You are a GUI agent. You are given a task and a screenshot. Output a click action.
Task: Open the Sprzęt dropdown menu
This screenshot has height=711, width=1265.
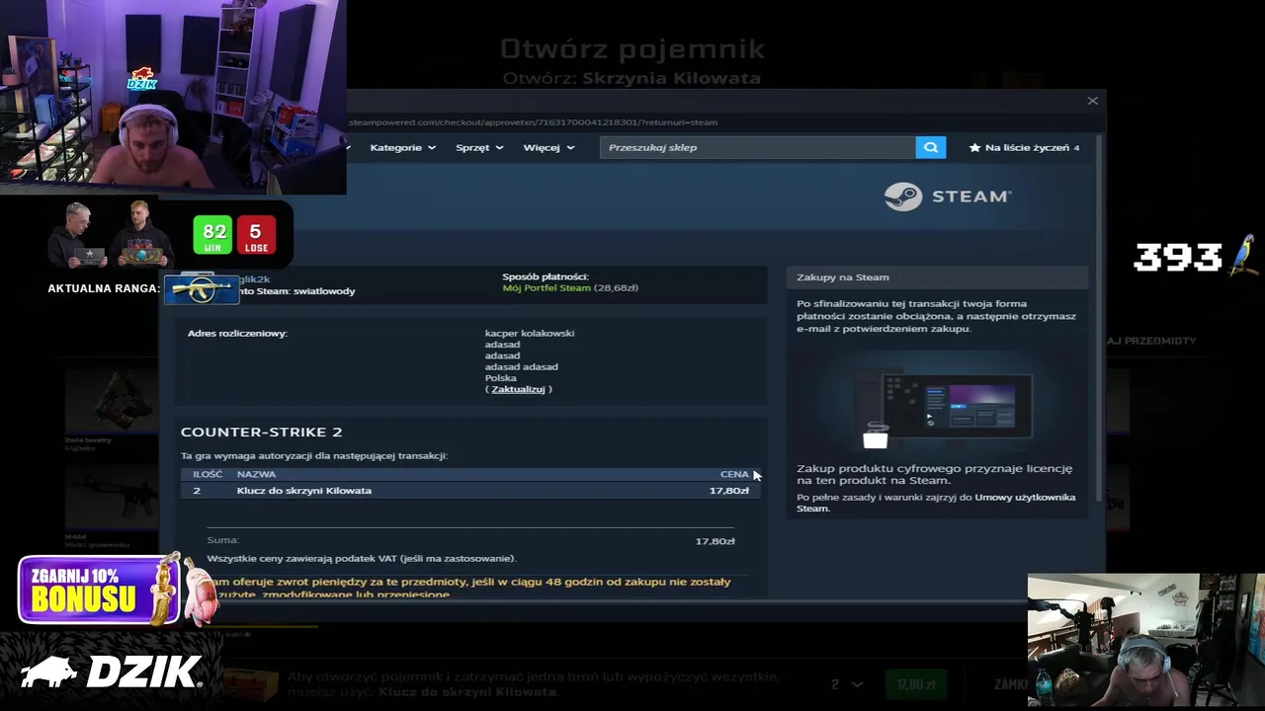click(x=479, y=147)
